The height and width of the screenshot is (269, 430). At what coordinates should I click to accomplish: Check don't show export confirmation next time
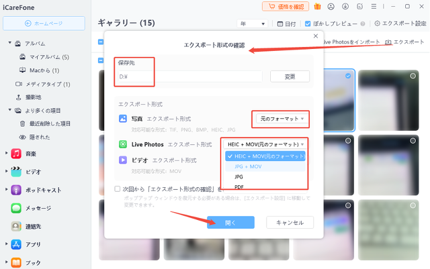[118, 189]
